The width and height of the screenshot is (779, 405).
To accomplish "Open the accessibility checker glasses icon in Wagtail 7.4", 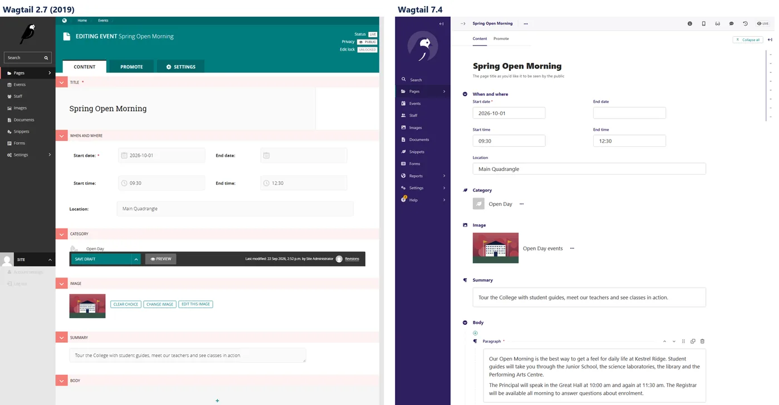I will pos(718,24).
